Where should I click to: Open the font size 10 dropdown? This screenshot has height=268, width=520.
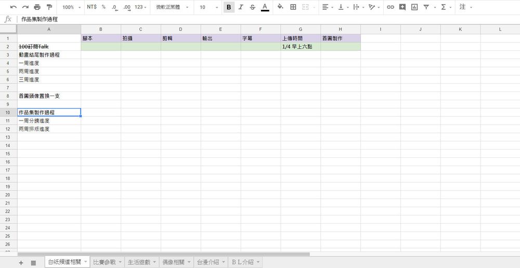(x=209, y=7)
